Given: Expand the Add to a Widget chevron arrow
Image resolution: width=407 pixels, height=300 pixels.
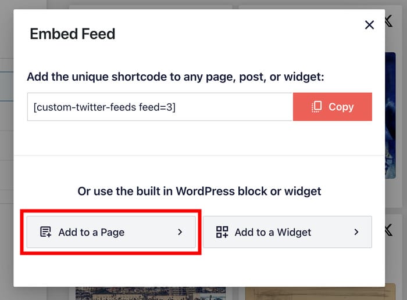Looking at the screenshot, I should (356, 232).
